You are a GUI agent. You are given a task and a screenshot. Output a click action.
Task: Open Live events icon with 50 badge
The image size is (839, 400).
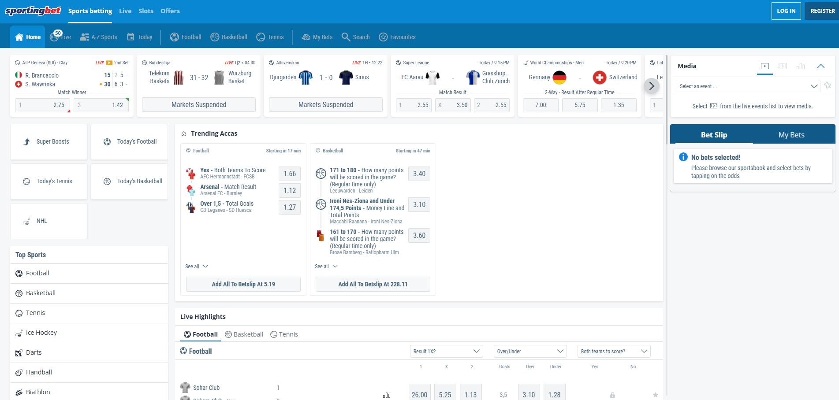(x=55, y=36)
